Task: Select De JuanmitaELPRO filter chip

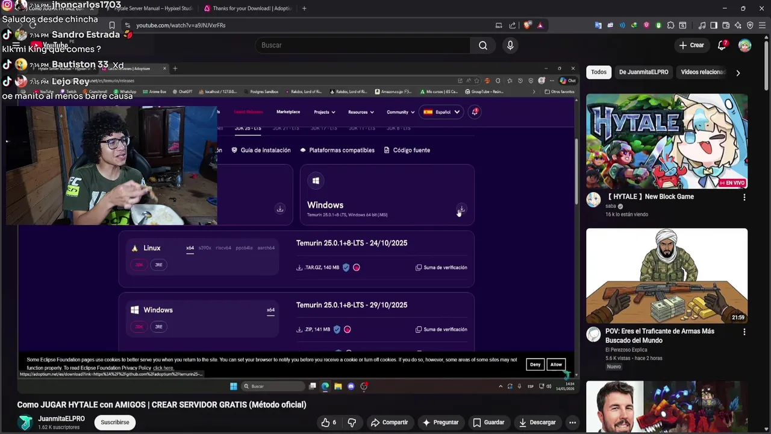Action: pos(643,72)
